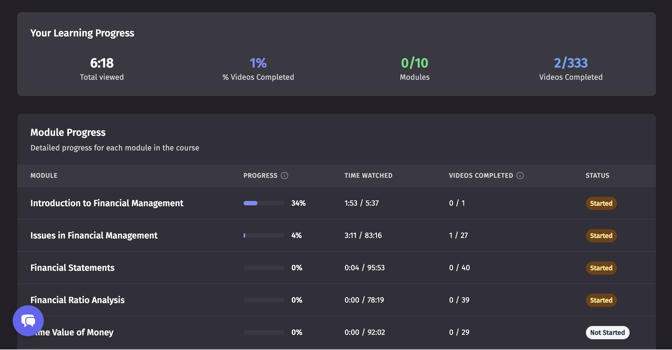Image resolution: width=672 pixels, height=350 pixels.
Task: Open the chat support bubble
Action: click(x=28, y=320)
